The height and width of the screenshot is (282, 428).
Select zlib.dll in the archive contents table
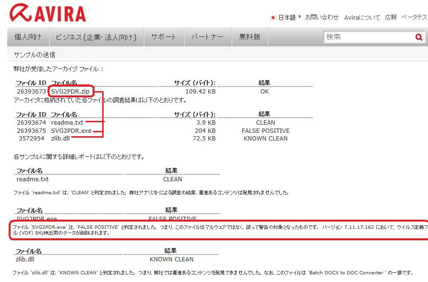[60, 139]
